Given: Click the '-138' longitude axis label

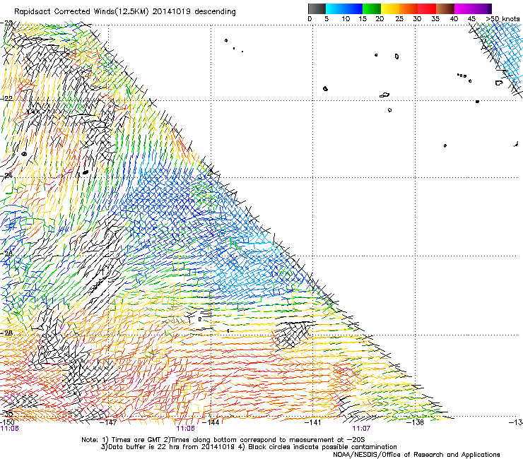Looking at the screenshot, I should (x=415, y=422).
